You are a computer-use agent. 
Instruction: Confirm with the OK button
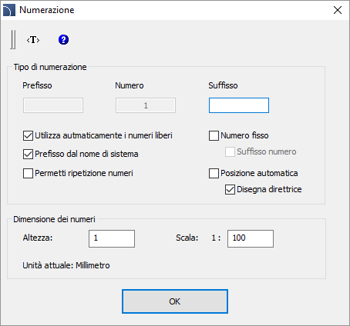click(175, 301)
